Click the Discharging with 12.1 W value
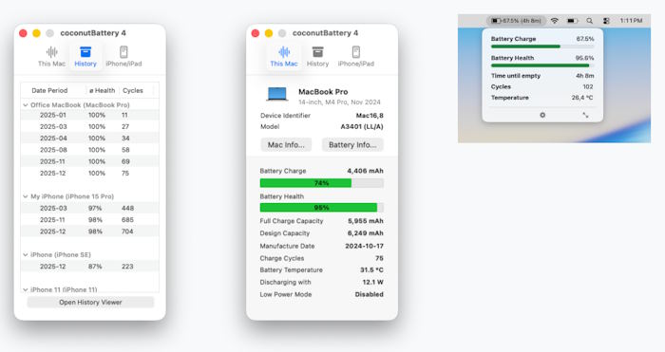Screen dimensions: 665x352 372,282
